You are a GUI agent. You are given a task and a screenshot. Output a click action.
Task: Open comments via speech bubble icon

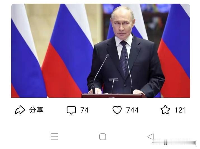point(71,110)
